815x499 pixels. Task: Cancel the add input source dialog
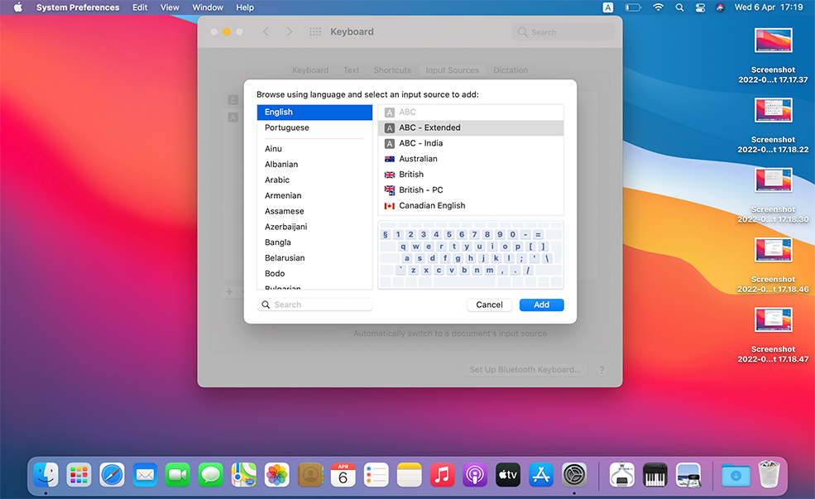coord(489,305)
